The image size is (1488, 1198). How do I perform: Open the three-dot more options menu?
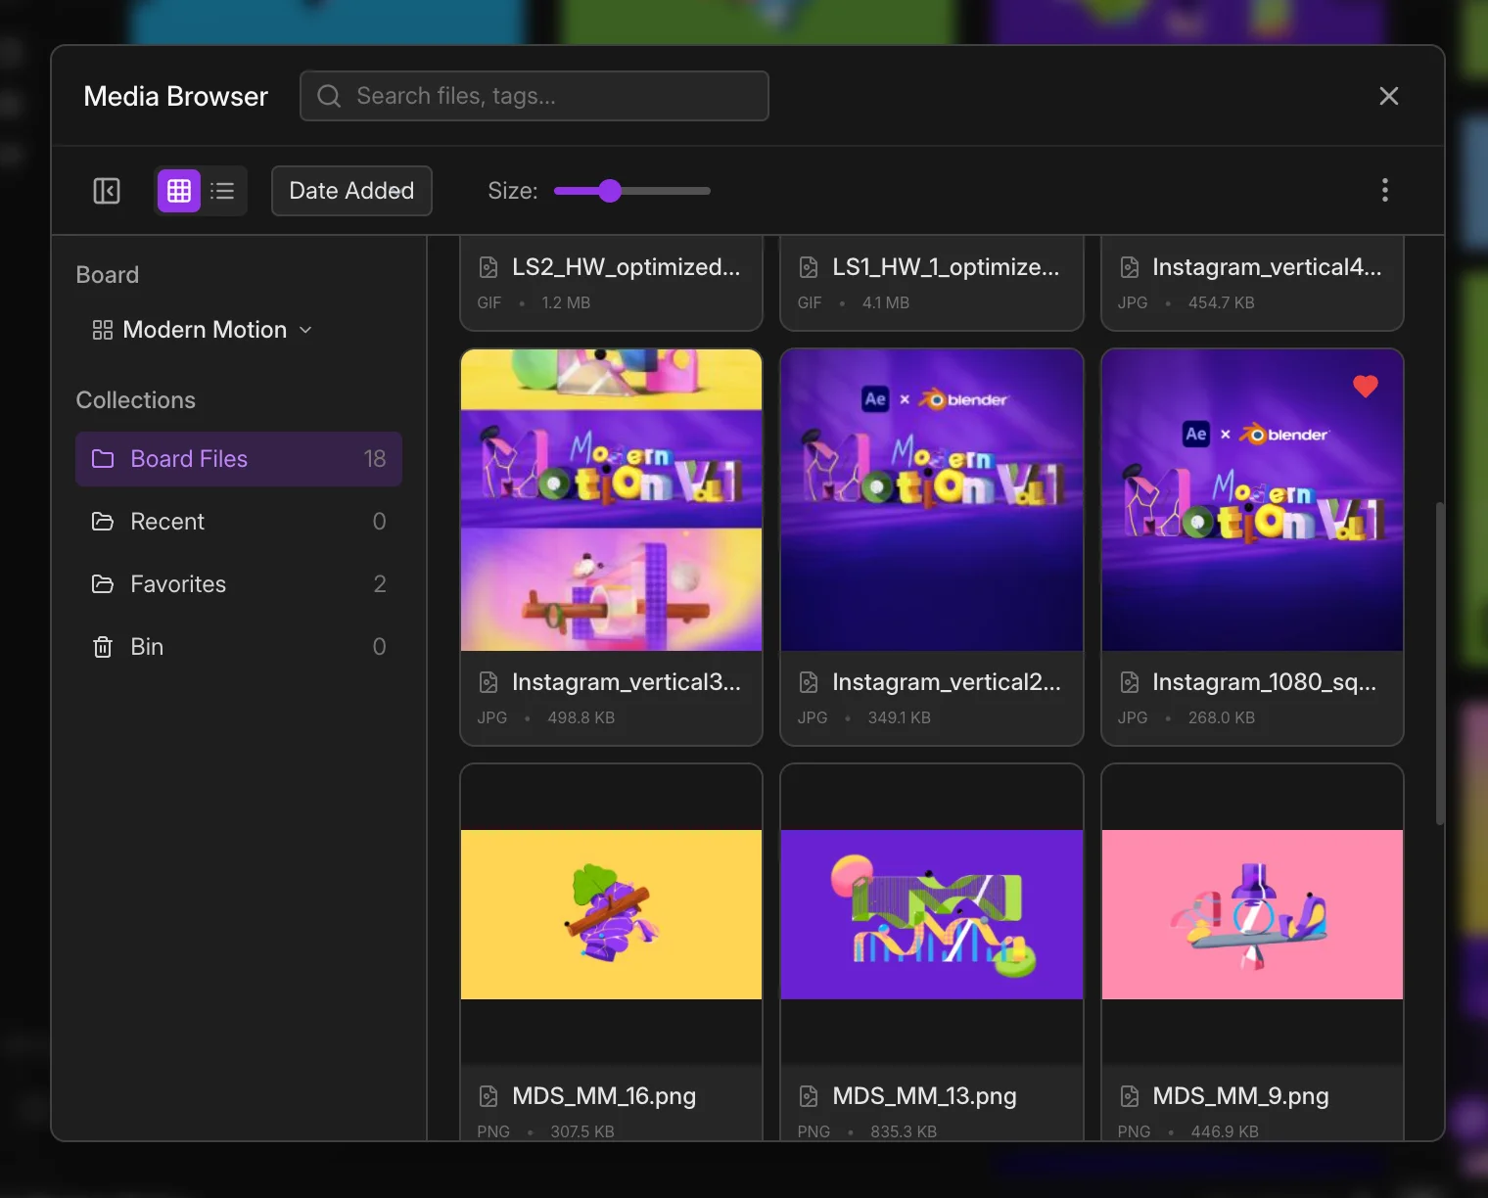point(1384,190)
